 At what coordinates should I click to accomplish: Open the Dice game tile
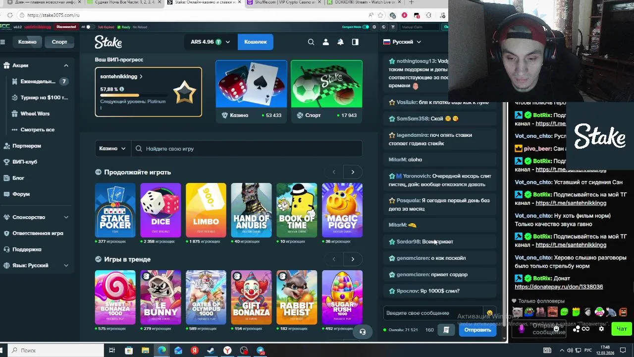point(160,210)
